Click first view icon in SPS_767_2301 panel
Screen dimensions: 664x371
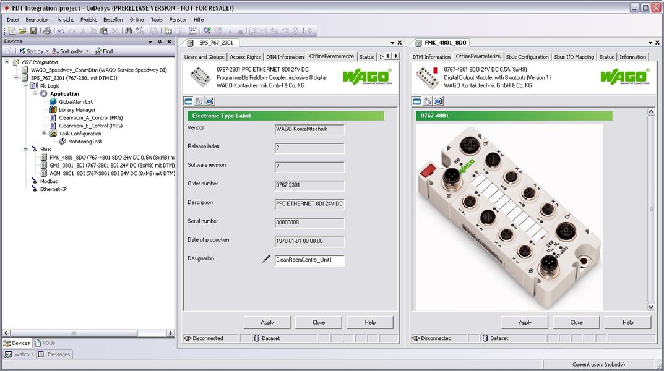coord(189,101)
